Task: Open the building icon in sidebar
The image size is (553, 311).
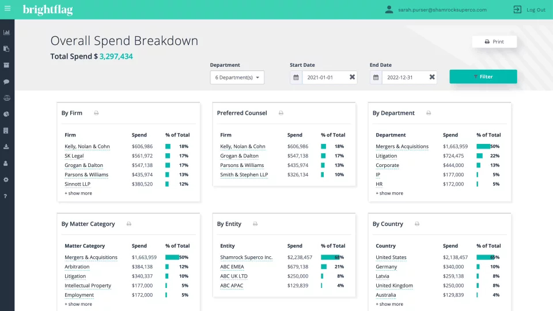Action: 6,131
